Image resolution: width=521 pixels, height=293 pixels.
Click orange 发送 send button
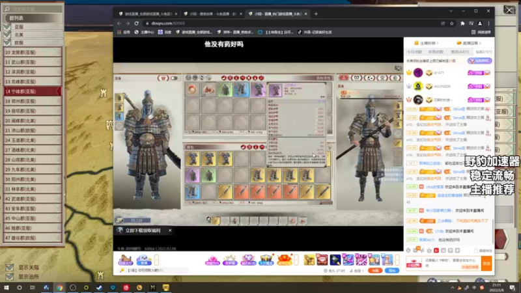(486, 264)
